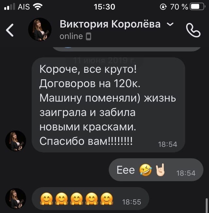This screenshot has width=209, height=213.
Task: Start a voice call with phone icon
Action: click(193, 30)
